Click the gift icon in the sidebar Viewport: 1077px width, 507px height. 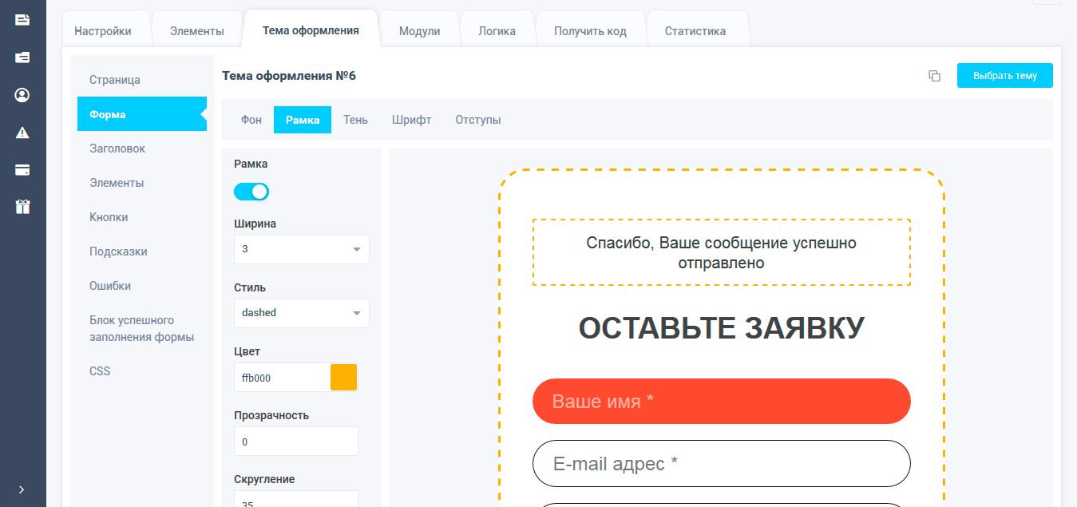click(22, 206)
